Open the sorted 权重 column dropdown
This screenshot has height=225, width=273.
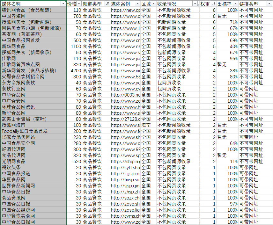(213, 4)
